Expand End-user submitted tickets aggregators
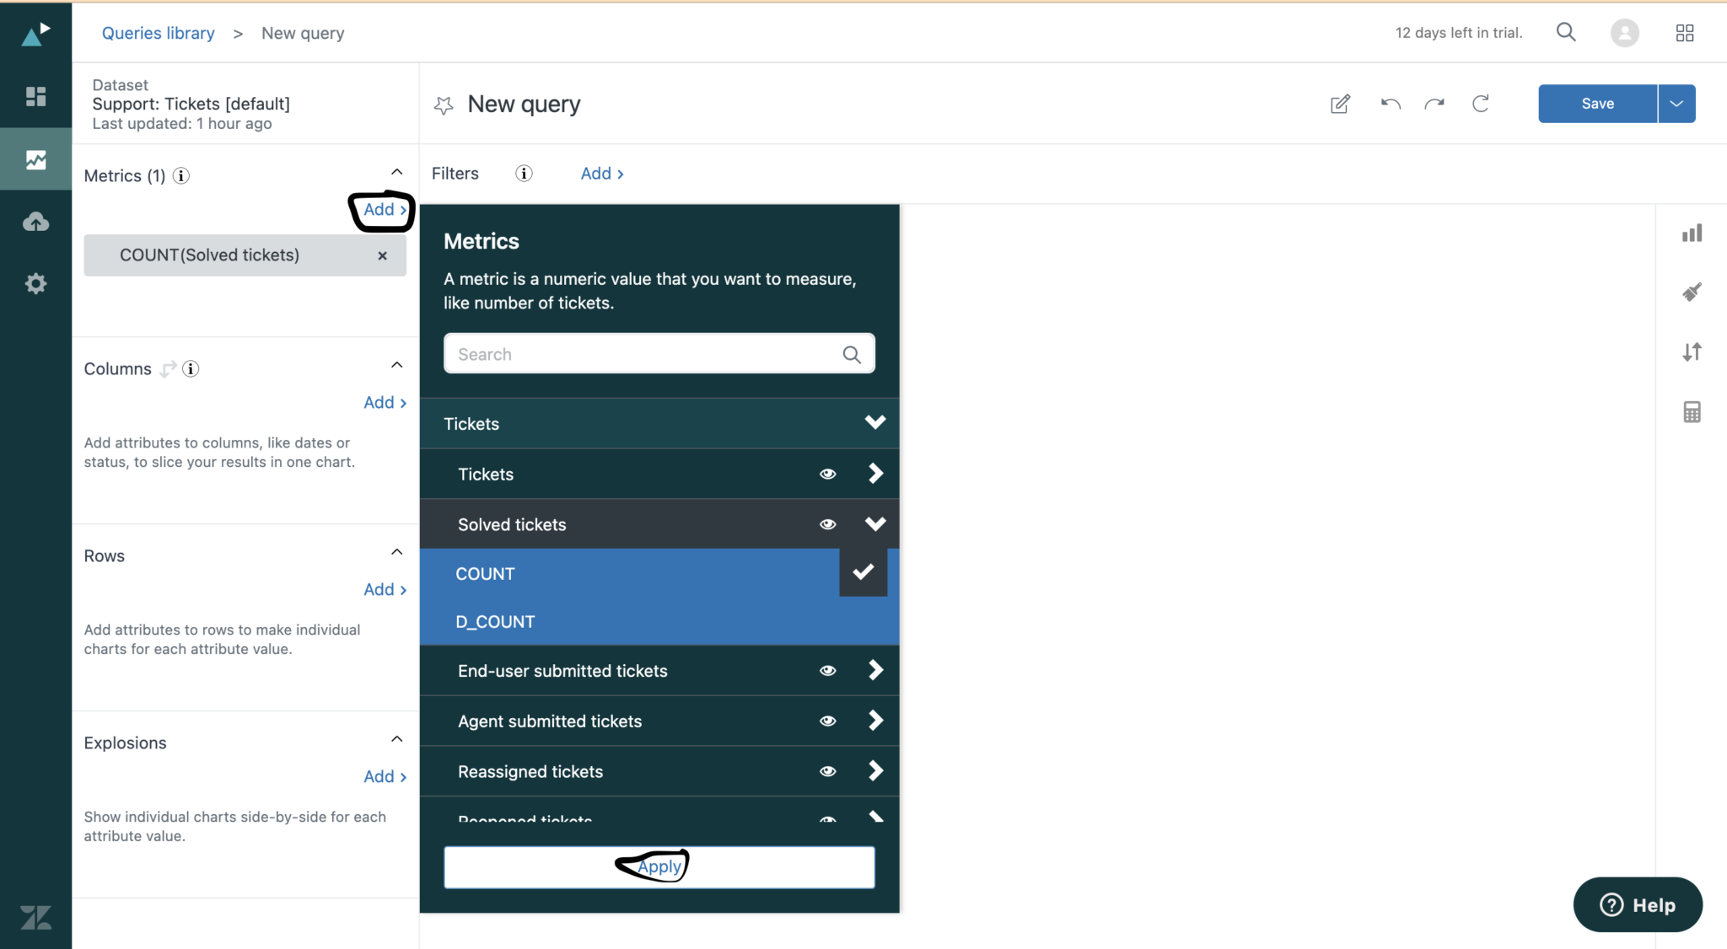The image size is (1727, 949). [x=874, y=670]
